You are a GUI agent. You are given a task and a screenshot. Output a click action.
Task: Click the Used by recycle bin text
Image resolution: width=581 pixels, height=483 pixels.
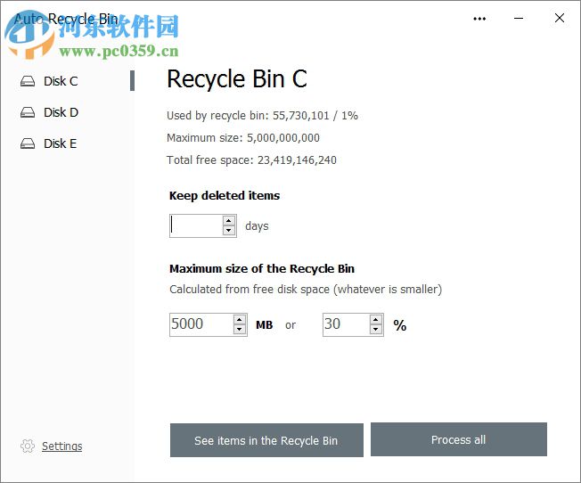pyautogui.click(x=262, y=116)
